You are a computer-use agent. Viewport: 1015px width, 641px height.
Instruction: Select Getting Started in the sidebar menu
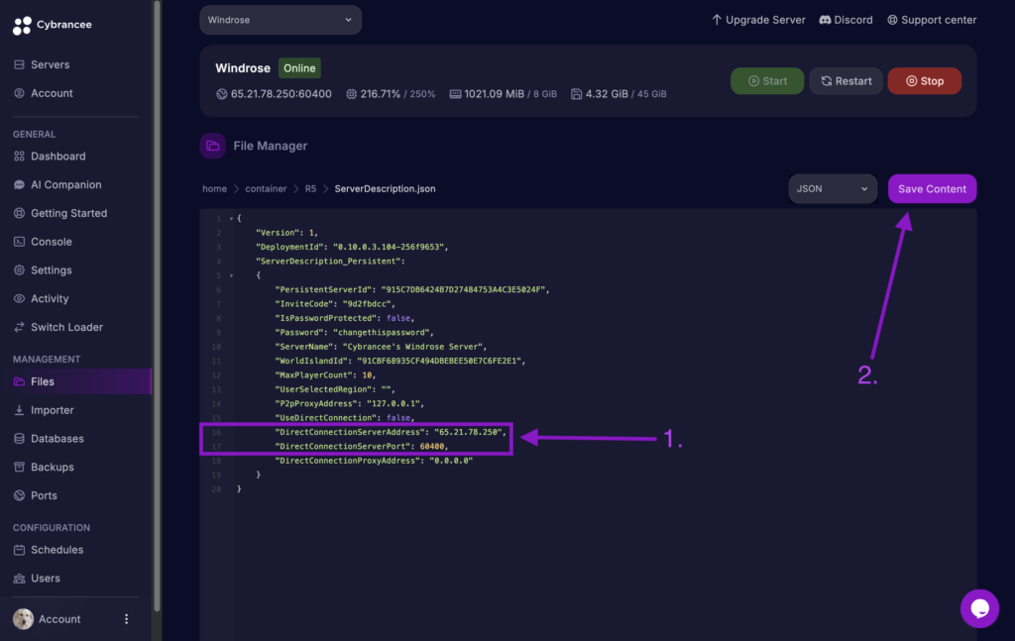21,213
